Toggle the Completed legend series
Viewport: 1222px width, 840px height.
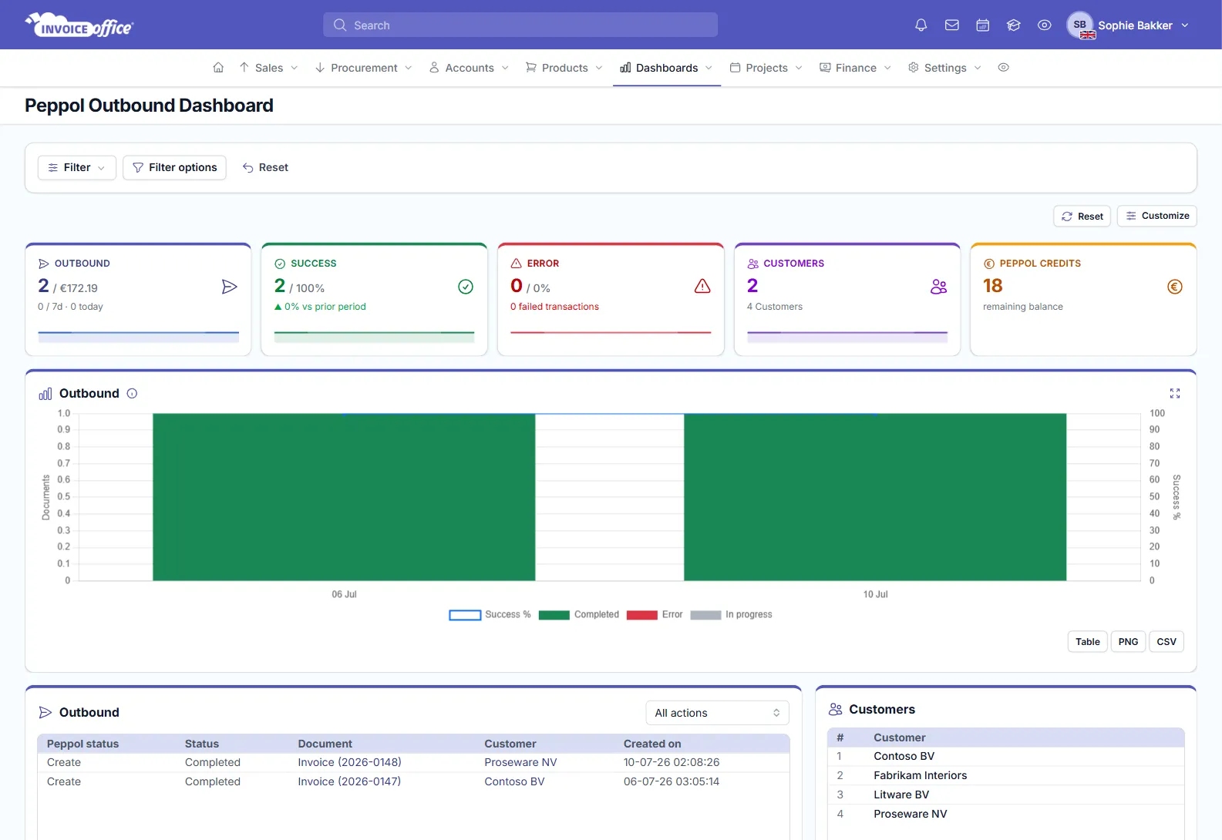pos(578,615)
